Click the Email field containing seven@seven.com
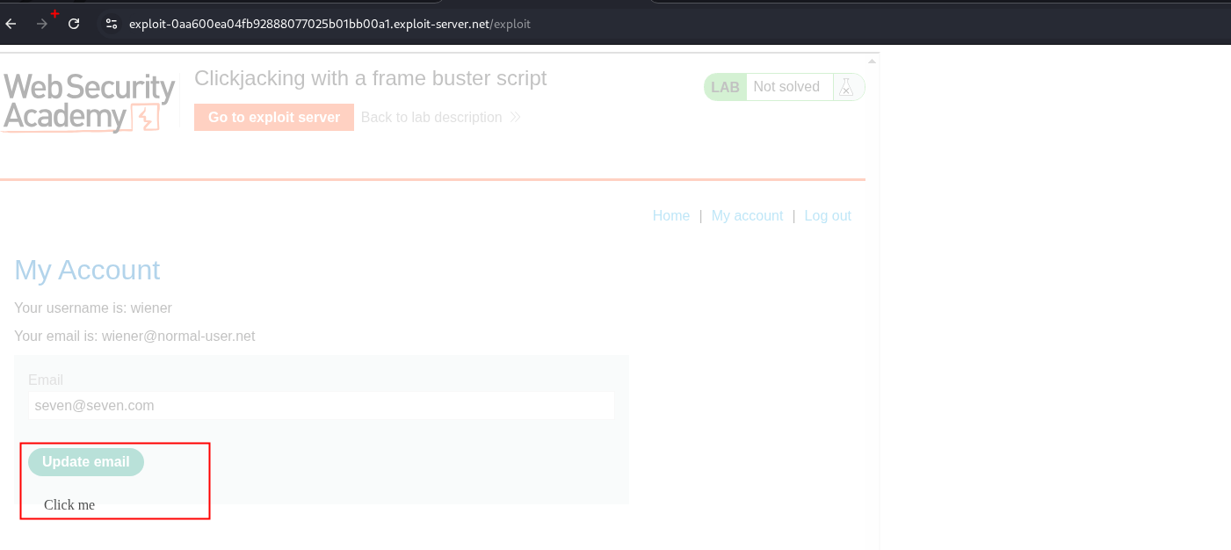Screen dimensions: 1231x550 coord(321,405)
